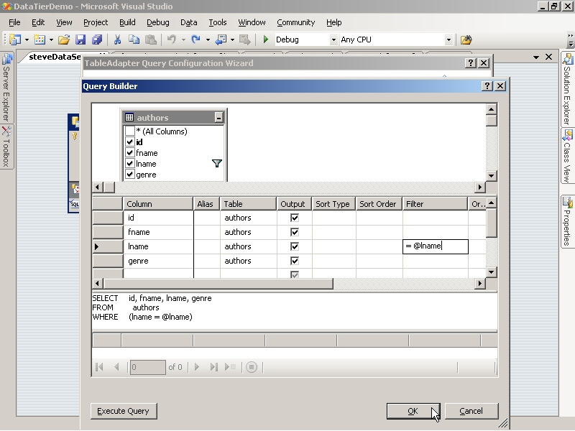The image size is (575, 431).
Task: Uncheck the genre column in authors table
Action: (x=130, y=175)
